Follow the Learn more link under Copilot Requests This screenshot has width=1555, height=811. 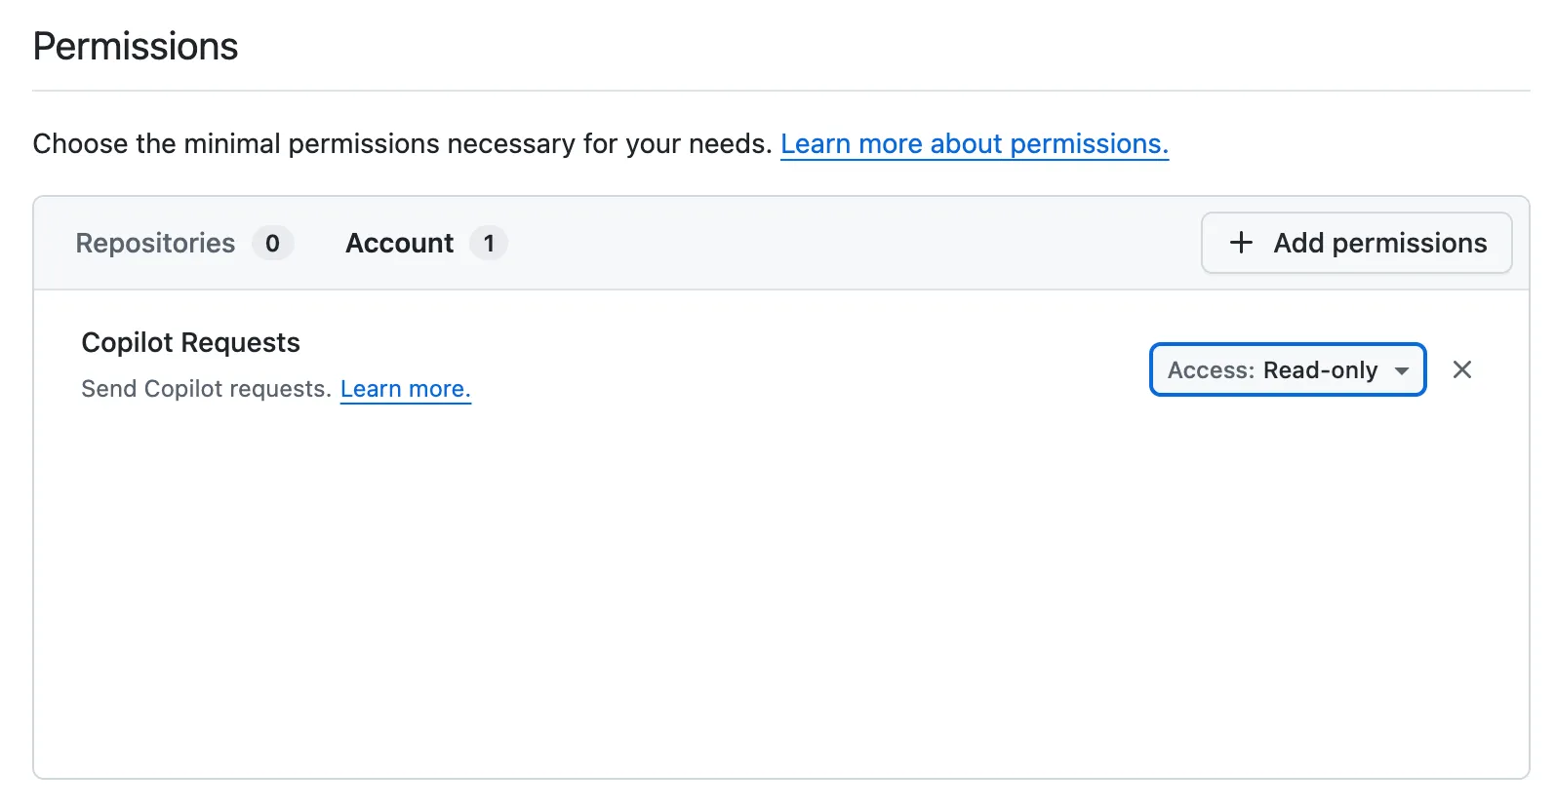(x=405, y=389)
